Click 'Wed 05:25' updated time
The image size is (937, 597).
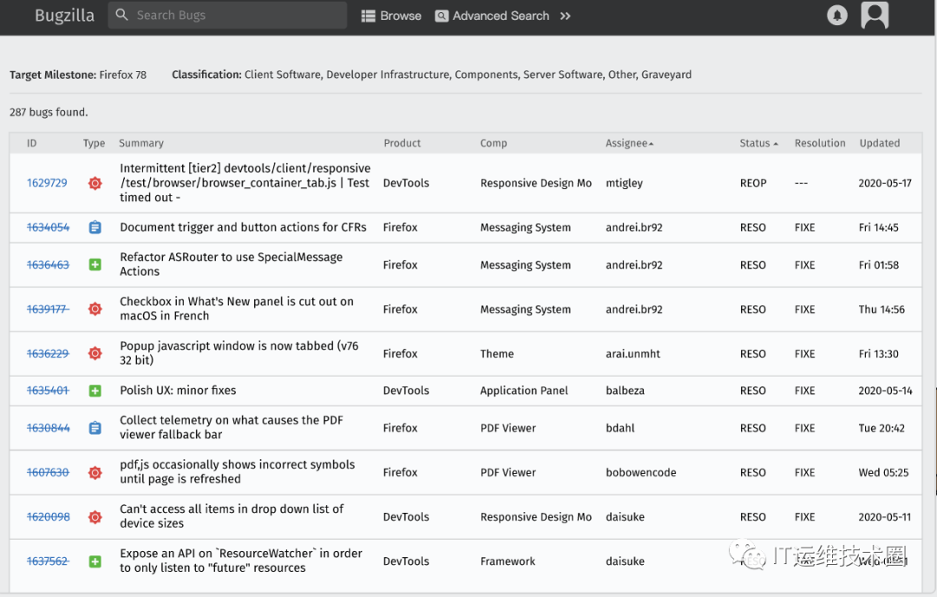point(883,472)
